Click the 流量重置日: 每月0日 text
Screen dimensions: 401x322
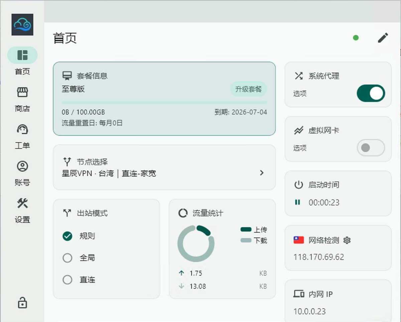92,123
